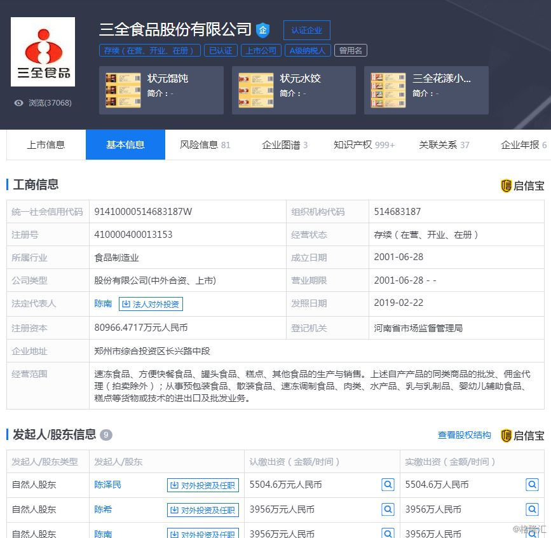Click search icon beside 5504.6万元人民币 subscribed capital

tap(388, 485)
